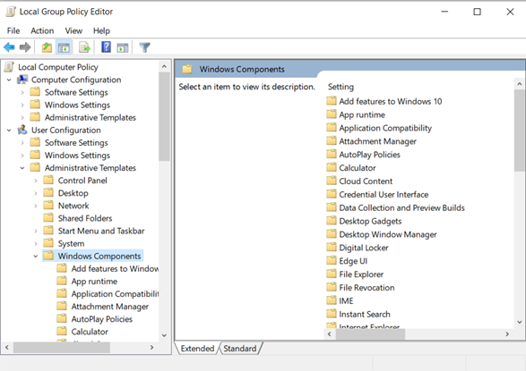Maximize the Local Group Policy Editor window

tap(477, 12)
